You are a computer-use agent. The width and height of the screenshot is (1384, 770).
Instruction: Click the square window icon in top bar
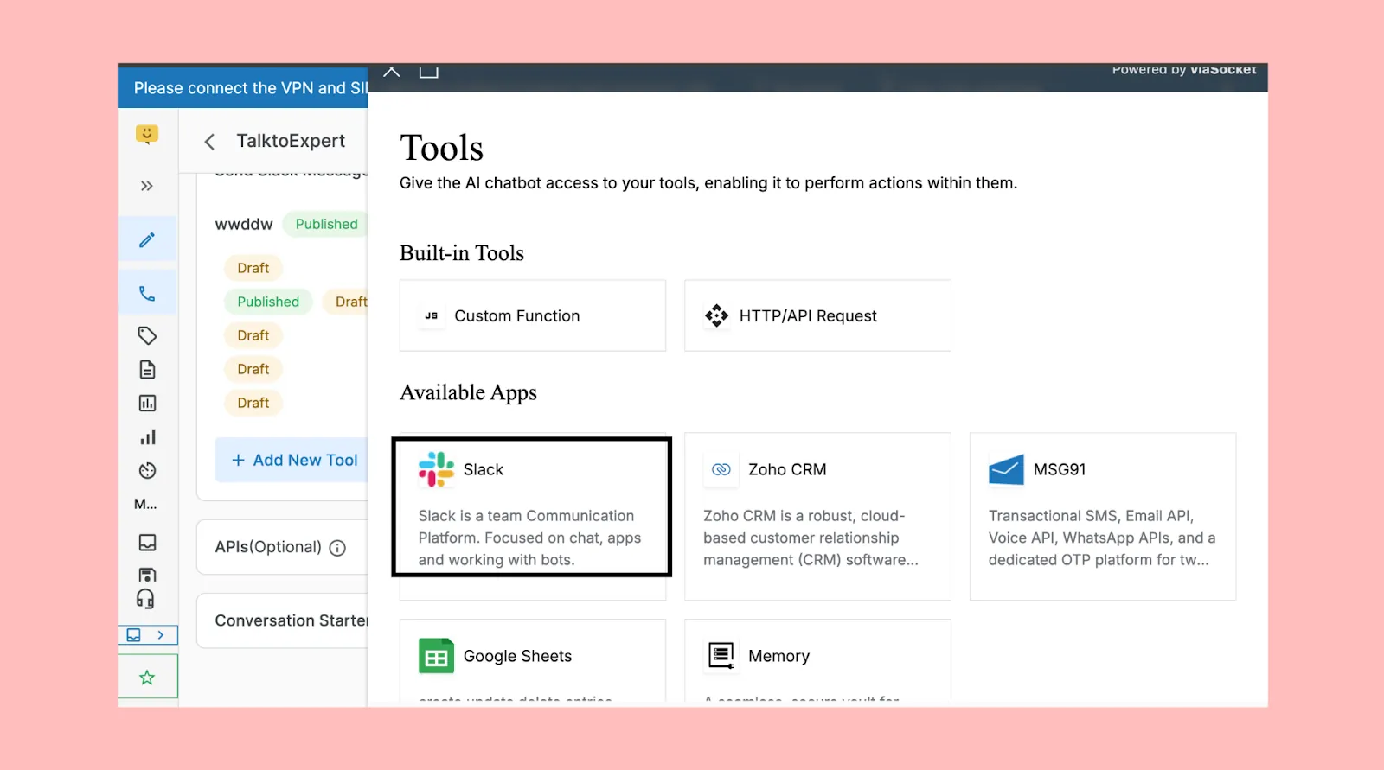point(429,72)
